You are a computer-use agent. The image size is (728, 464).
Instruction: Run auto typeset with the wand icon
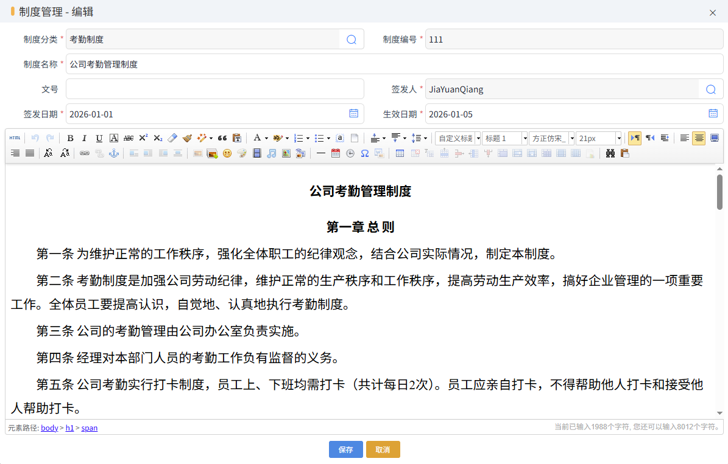tap(202, 138)
